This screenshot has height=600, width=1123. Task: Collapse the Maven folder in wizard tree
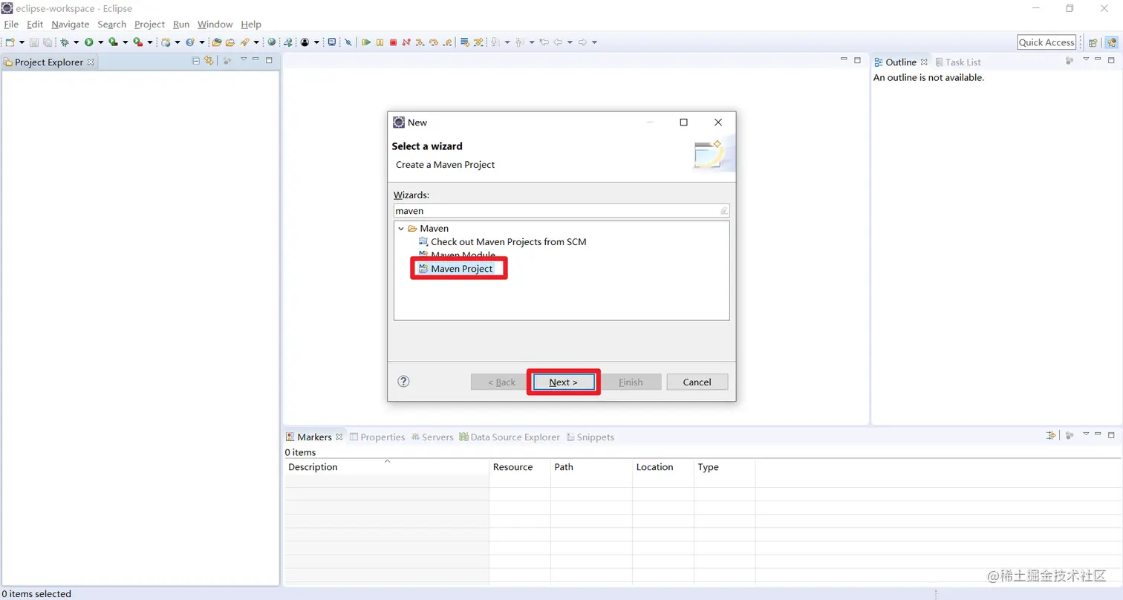[x=401, y=229]
